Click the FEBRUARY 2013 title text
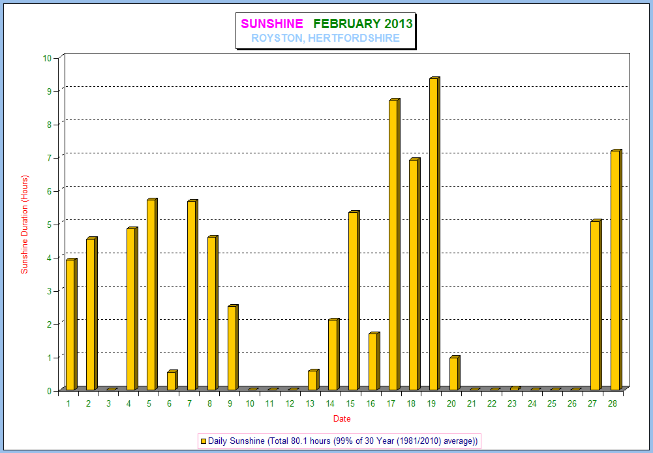 (363, 23)
